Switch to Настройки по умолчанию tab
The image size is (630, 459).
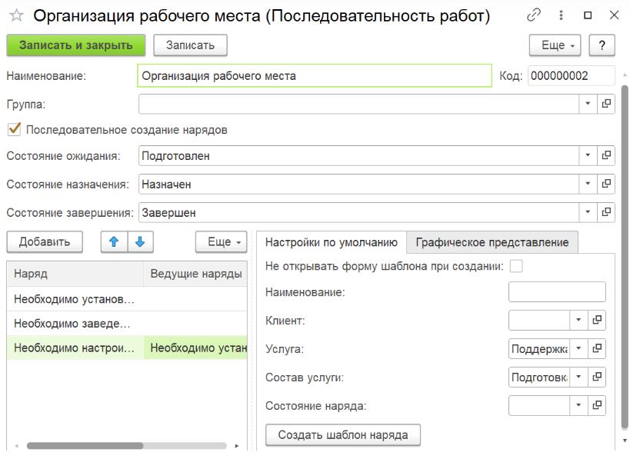point(332,242)
